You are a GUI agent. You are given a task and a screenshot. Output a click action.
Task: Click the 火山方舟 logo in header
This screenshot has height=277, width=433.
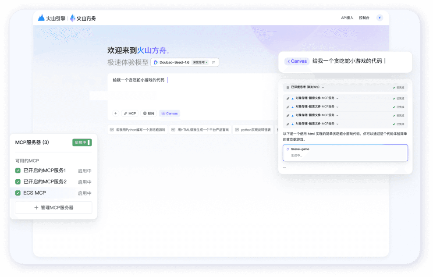(x=83, y=18)
